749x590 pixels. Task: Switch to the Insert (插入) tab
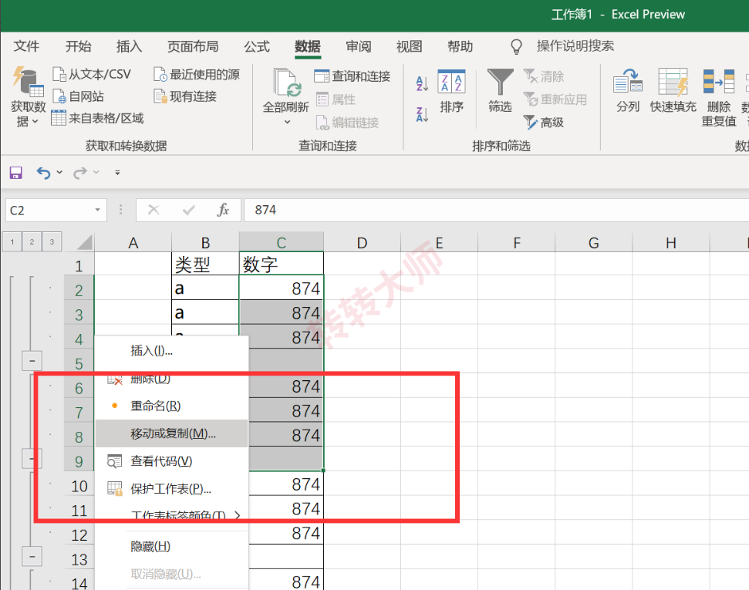129,46
